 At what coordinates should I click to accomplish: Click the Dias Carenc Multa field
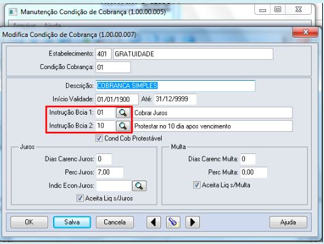click(248, 159)
